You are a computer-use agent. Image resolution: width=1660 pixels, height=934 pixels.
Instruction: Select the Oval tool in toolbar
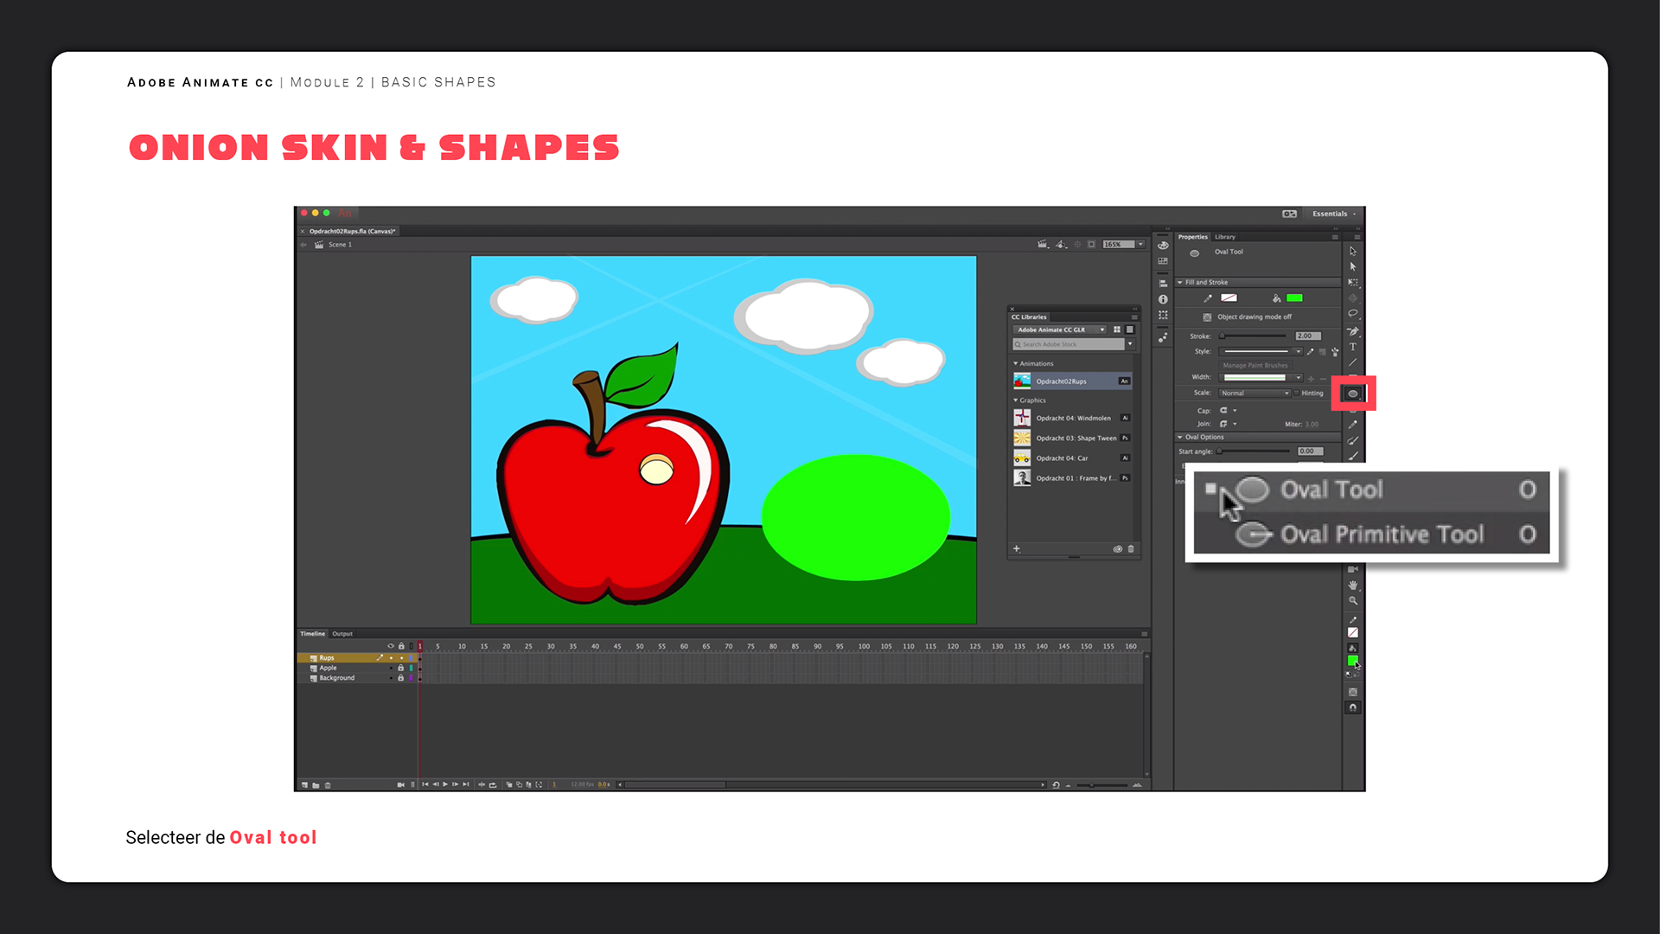[x=1353, y=393]
